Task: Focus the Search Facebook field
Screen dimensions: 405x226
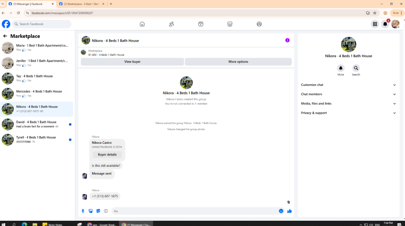Action: tap(42, 24)
